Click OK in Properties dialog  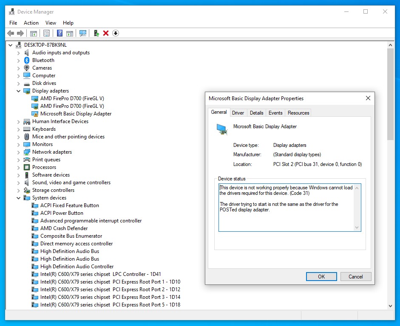(x=321, y=277)
